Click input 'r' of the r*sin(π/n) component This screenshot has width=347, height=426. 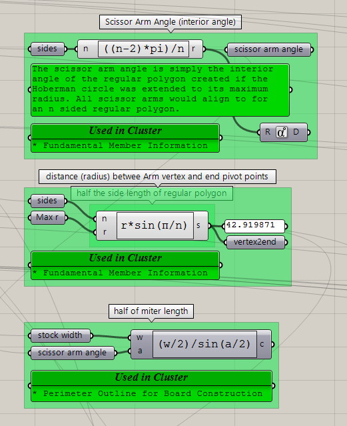105,232
